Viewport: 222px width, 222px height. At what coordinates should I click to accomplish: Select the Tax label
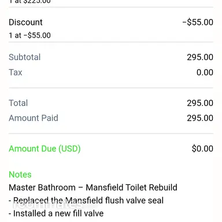click(x=16, y=72)
